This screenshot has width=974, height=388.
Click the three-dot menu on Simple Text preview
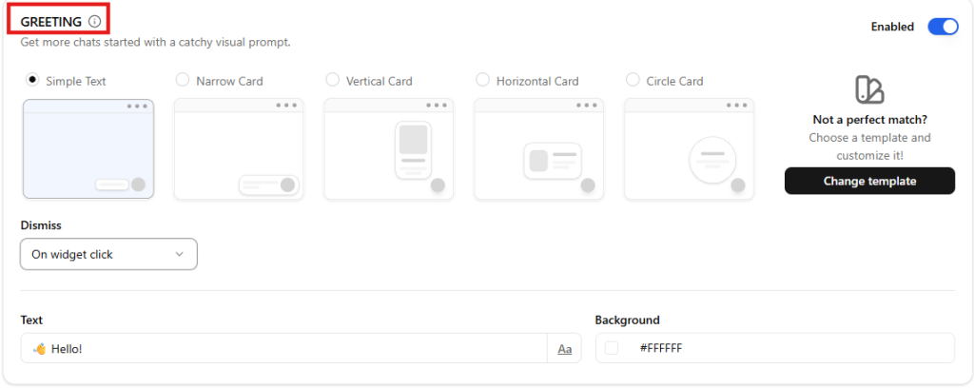[x=137, y=106]
